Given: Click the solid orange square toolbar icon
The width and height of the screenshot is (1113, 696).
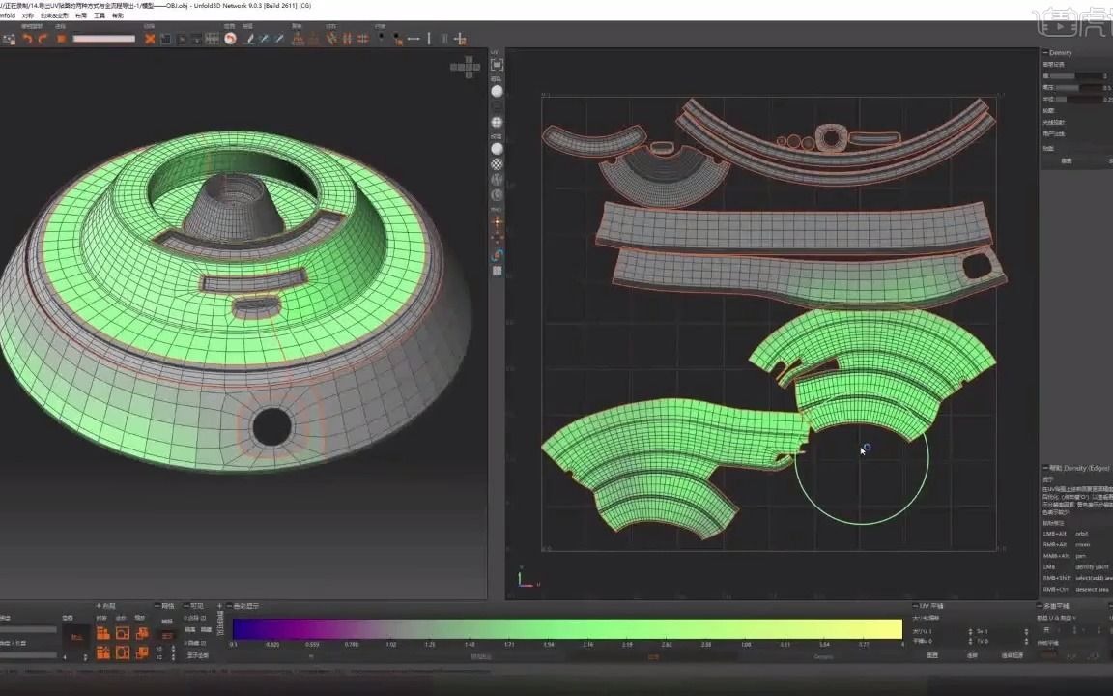Looking at the screenshot, I should click(x=61, y=39).
